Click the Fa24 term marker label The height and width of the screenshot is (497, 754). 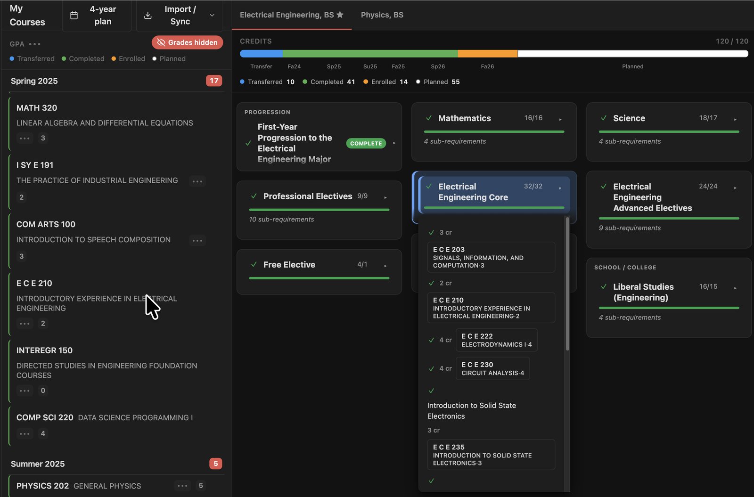coord(294,66)
